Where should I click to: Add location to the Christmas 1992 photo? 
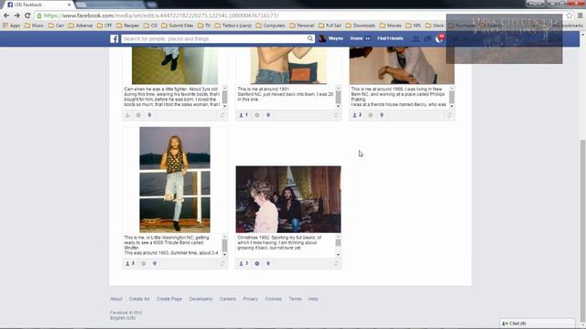coord(268,264)
